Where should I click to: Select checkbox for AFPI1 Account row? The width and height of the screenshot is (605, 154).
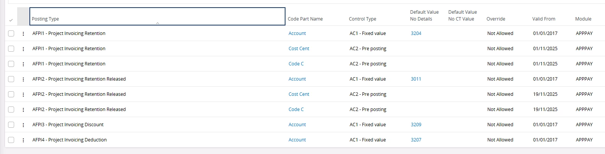[11, 33]
